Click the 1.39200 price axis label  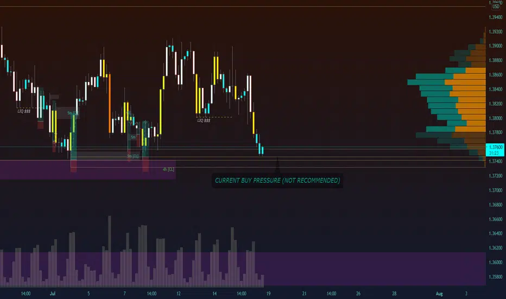495,32
